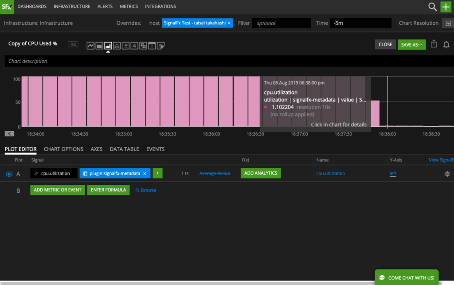Click the cpu.utilization signal field
Screen dimensions: 454x285
(54, 173)
